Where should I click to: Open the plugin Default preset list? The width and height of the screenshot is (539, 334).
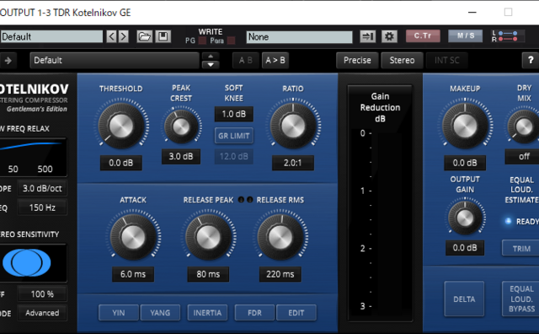[115, 60]
